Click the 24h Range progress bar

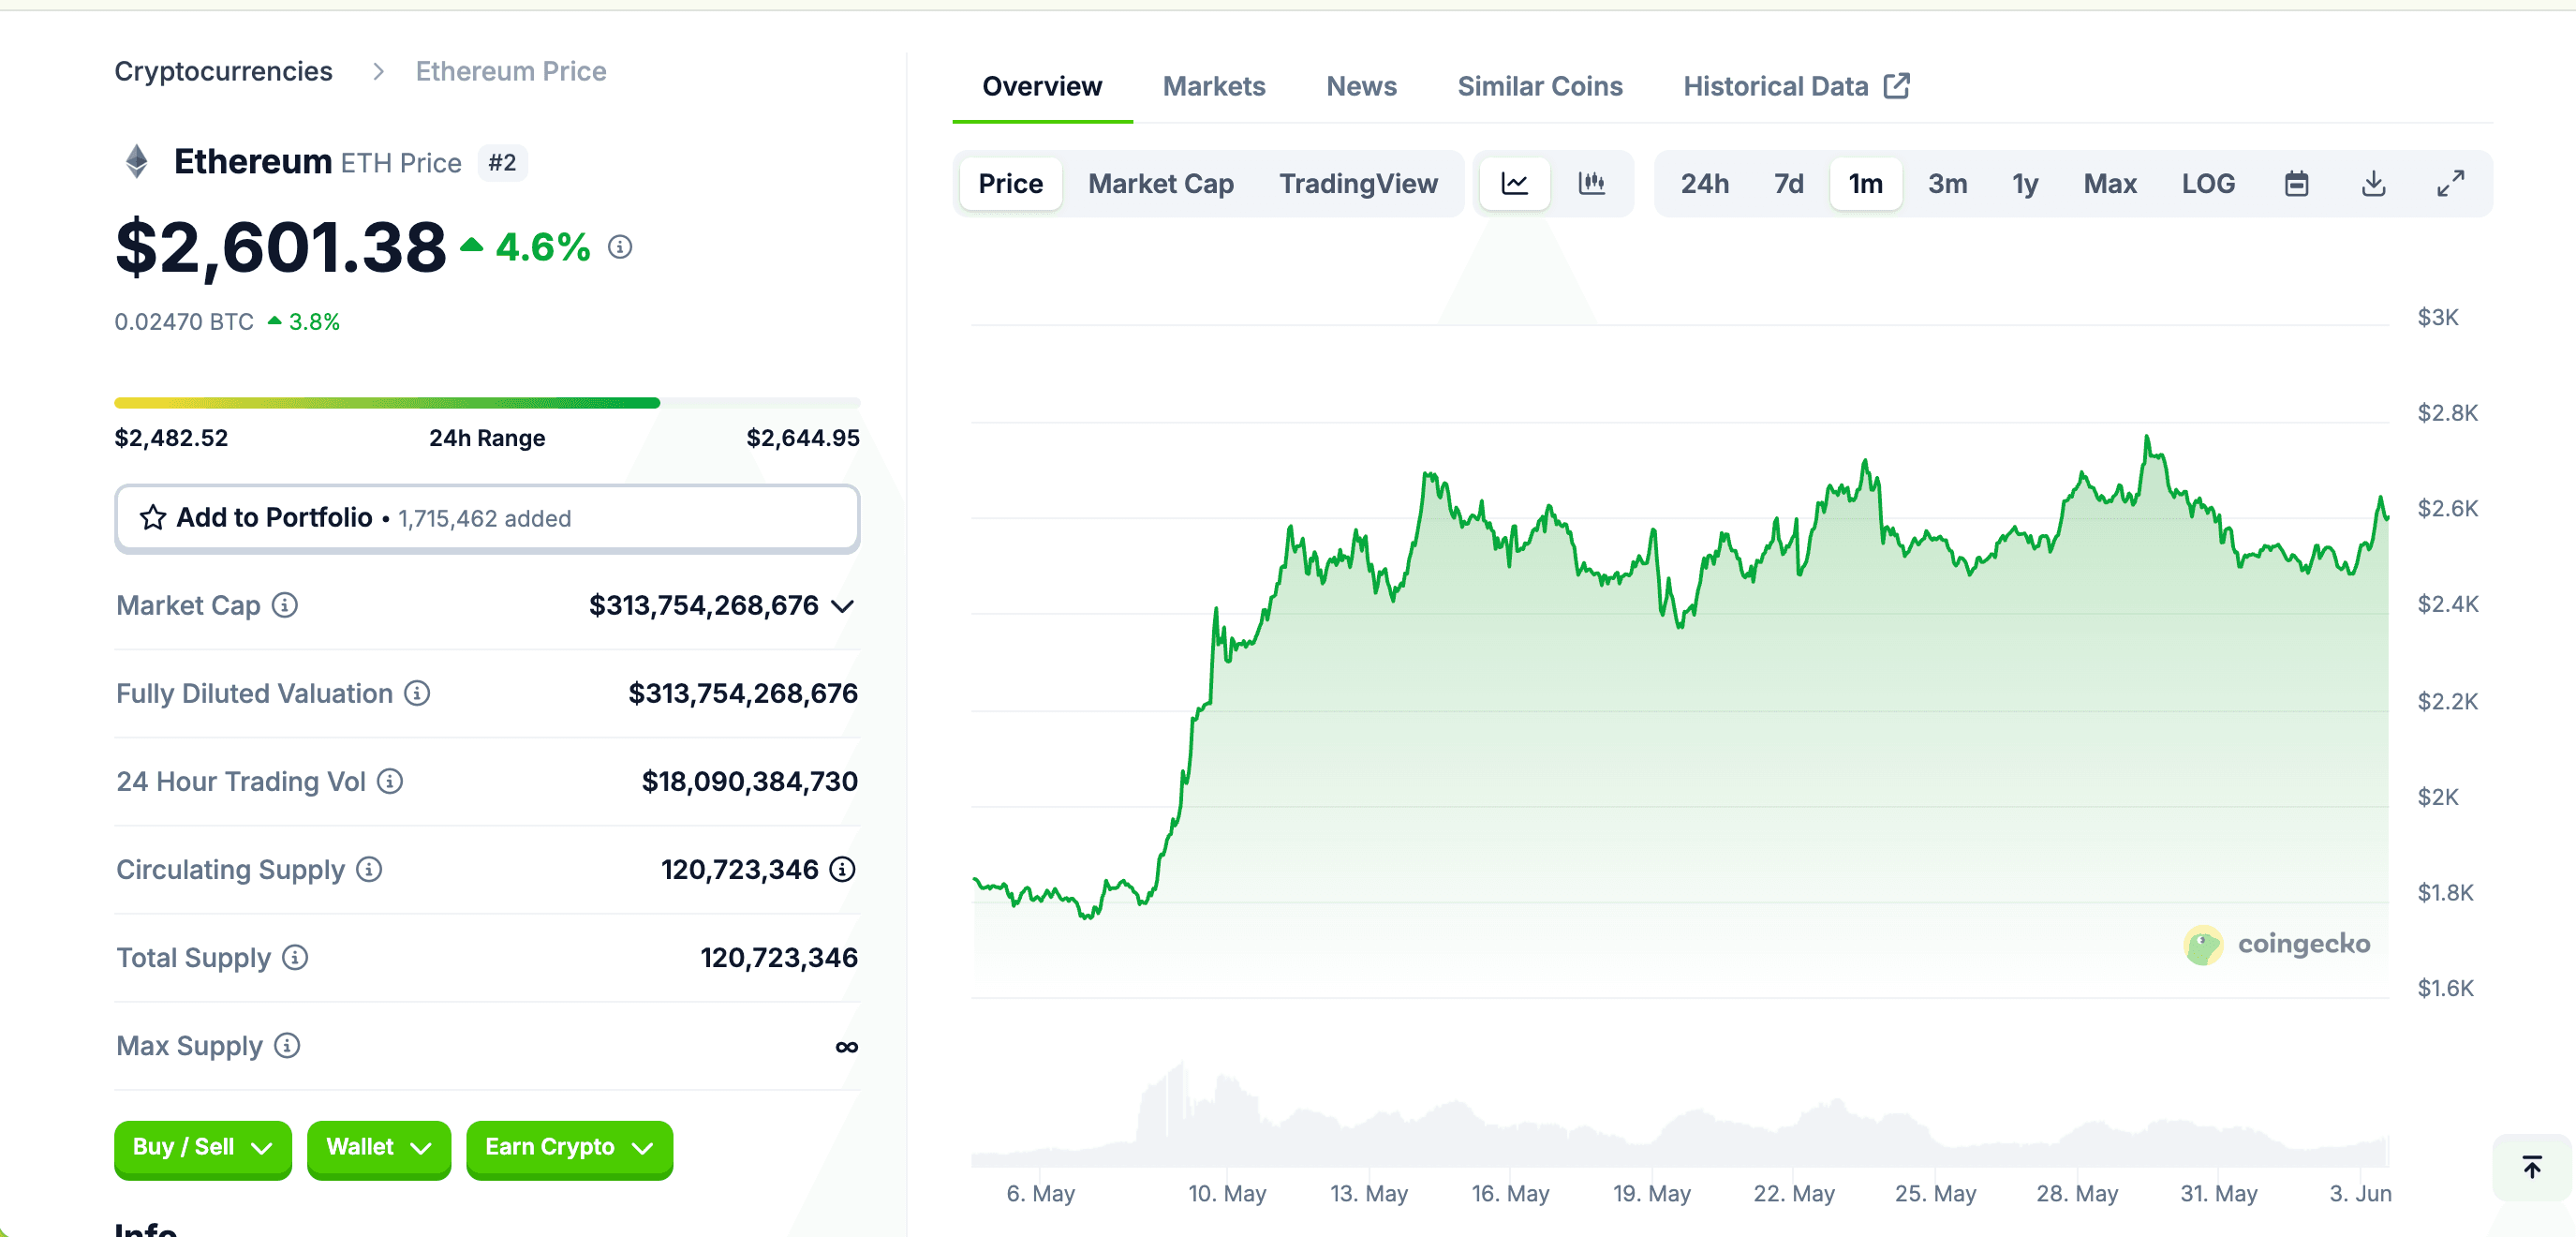pos(487,402)
